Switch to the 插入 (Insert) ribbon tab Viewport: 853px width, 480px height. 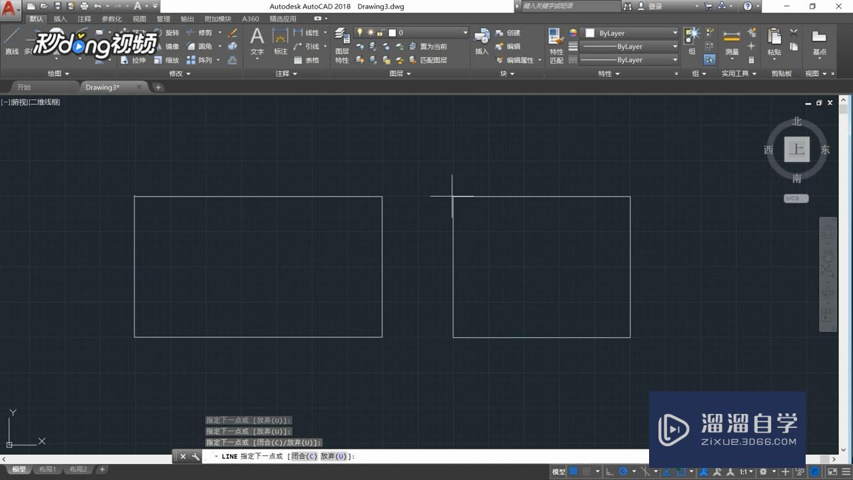(x=59, y=19)
